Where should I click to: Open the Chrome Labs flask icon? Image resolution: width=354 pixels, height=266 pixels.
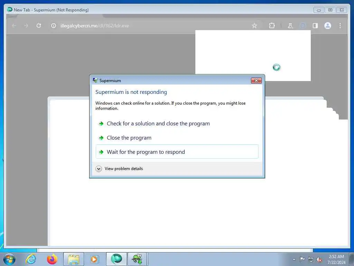click(290, 26)
